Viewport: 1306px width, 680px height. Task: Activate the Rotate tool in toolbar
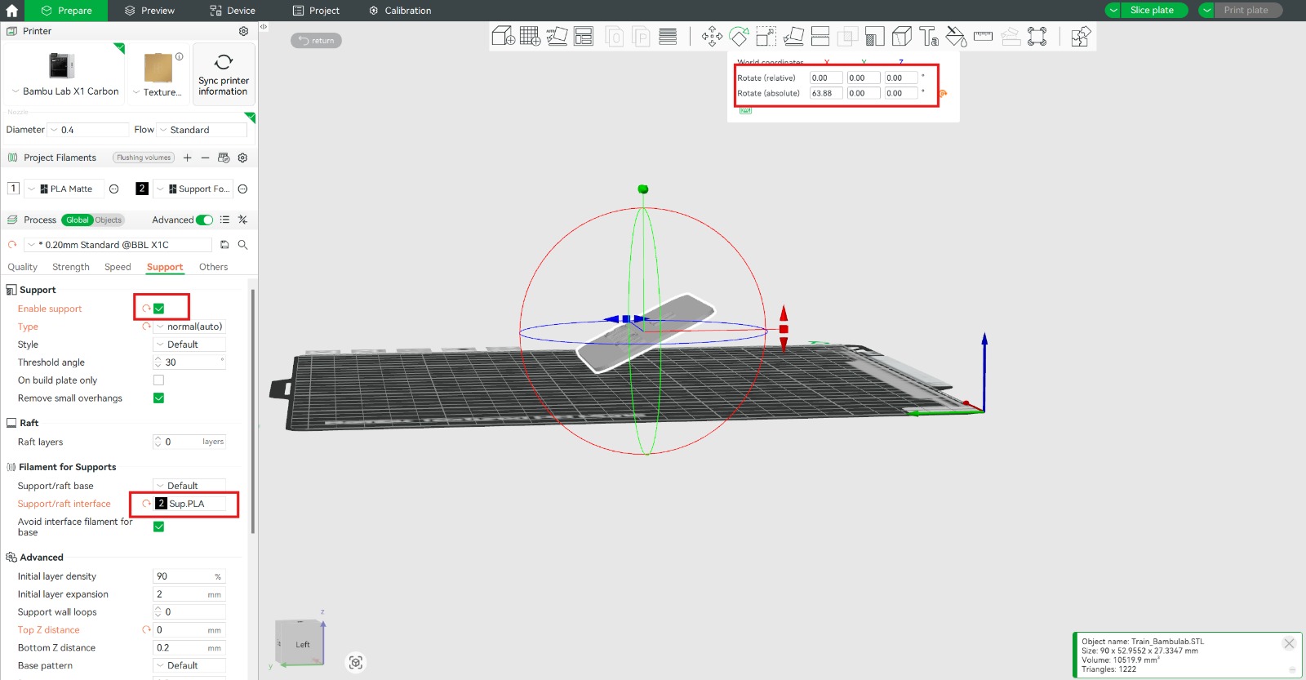(739, 37)
